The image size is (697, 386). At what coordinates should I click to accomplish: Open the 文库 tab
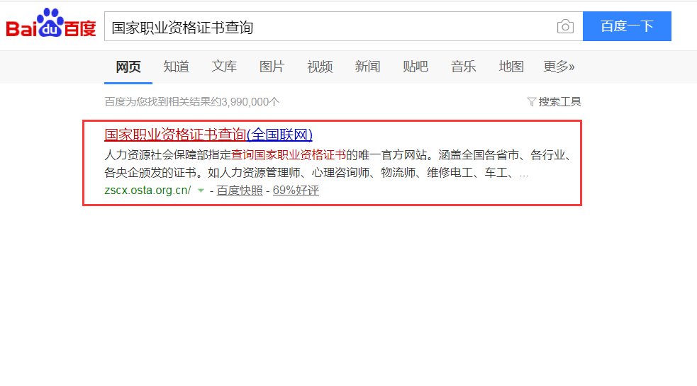tap(224, 67)
